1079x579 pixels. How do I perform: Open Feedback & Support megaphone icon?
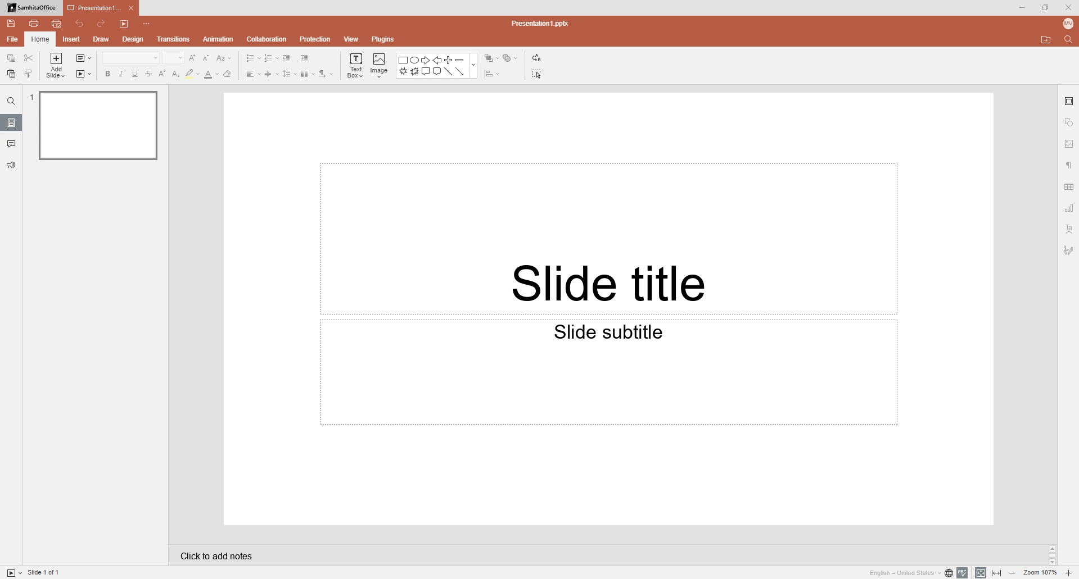11,166
